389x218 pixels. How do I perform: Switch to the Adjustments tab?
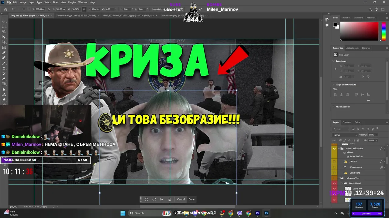(352, 48)
